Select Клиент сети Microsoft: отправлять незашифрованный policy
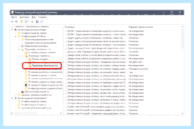 97,113
